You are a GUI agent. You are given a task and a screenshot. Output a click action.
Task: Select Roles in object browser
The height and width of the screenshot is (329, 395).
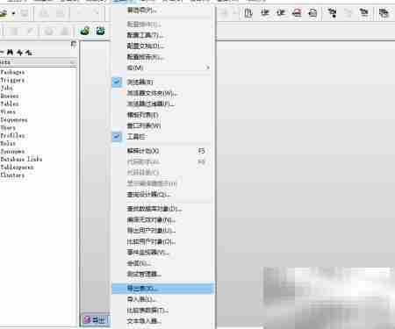(8, 143)
